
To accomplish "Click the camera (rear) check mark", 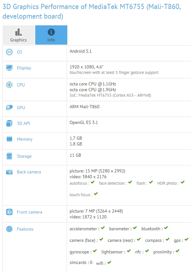I will click(139, 239).
